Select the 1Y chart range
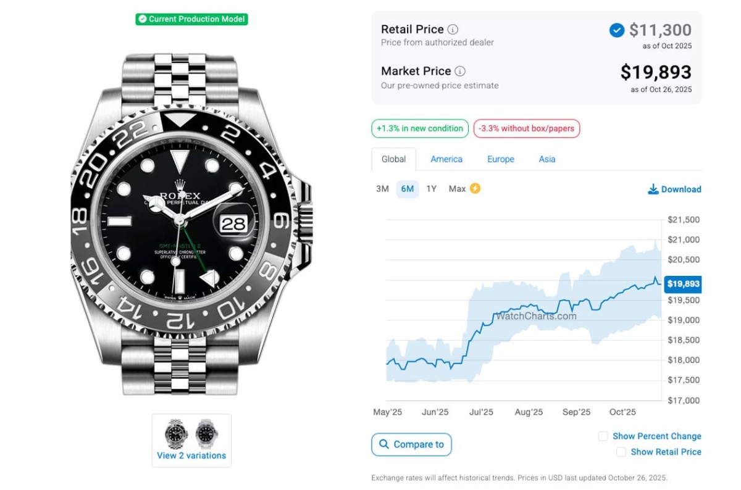This screenshot has width=741, height=490. click(x=431, y=189)
